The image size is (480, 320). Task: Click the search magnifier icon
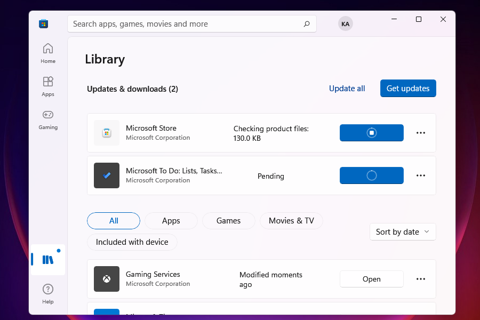pyautogui.click(x=307, y=24)
